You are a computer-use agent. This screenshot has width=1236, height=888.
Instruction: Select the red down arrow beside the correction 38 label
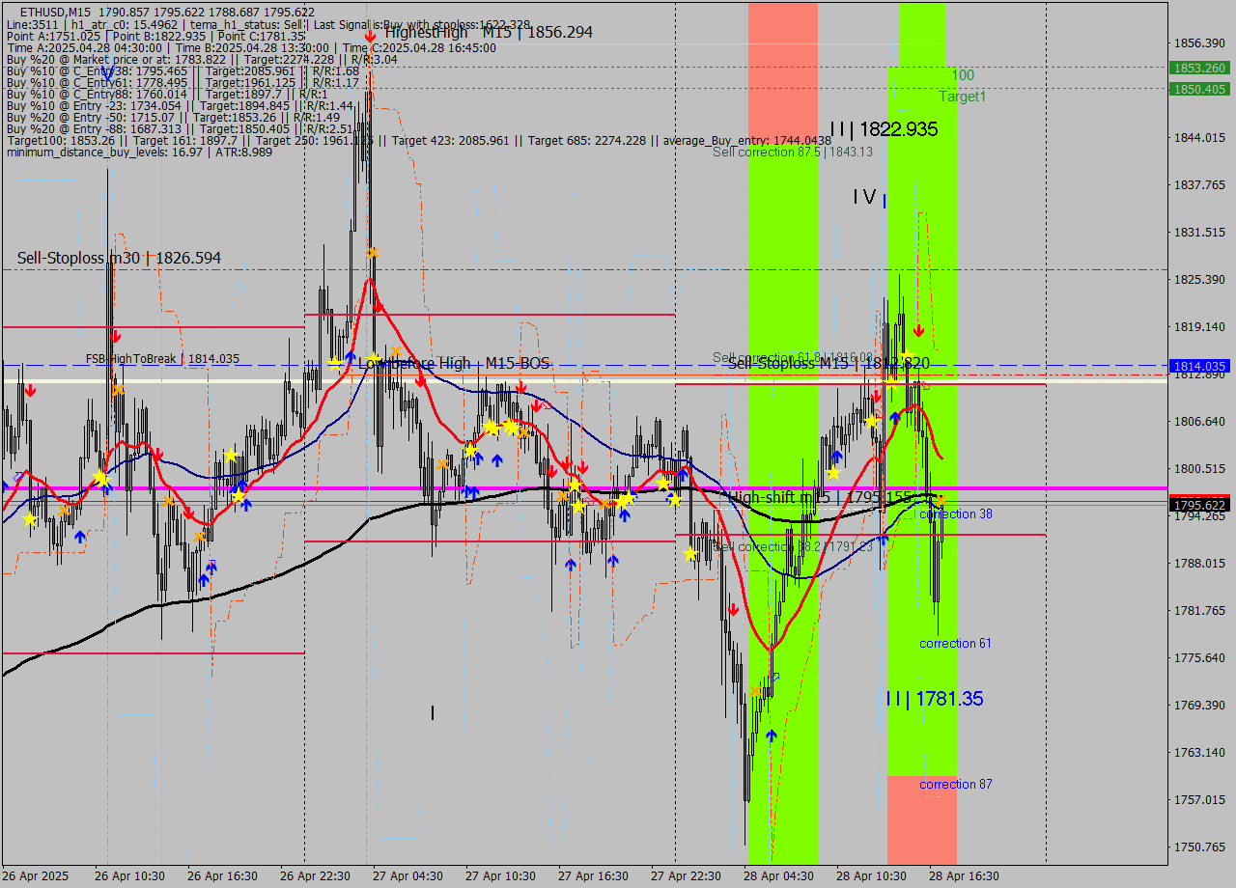[x=919, y=330]
